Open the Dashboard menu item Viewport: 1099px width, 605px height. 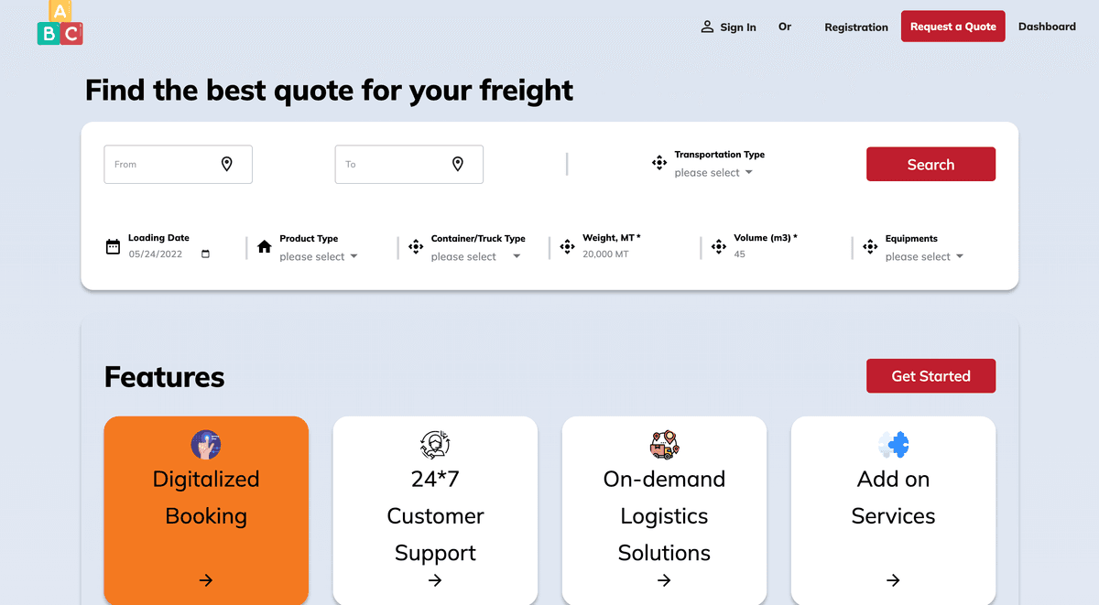click(x=1047, y=27)
